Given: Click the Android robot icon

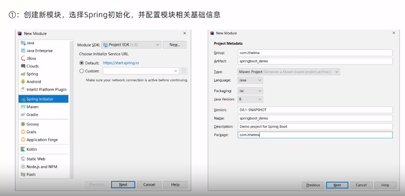Looking at the screenshot, I should click(x=23, y=82).
